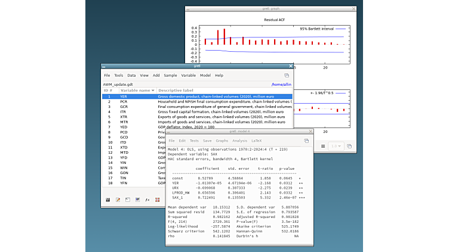This screenshot has height=252, width=449.
Task: Open the graph window hamburger menu
Action: coord(323,146)
